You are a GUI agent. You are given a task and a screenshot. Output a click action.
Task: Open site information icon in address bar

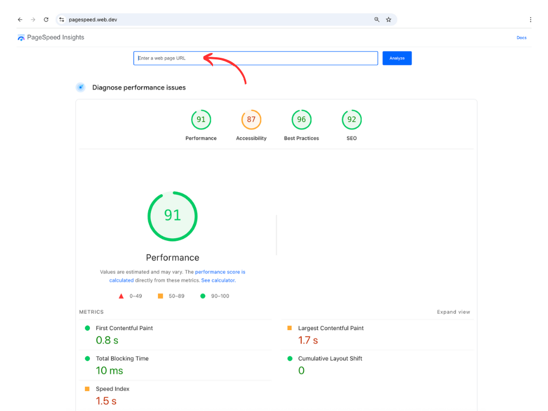[62, 20]
